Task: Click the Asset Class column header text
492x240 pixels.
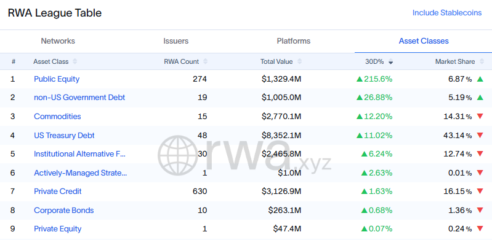Action: (51, 61)
